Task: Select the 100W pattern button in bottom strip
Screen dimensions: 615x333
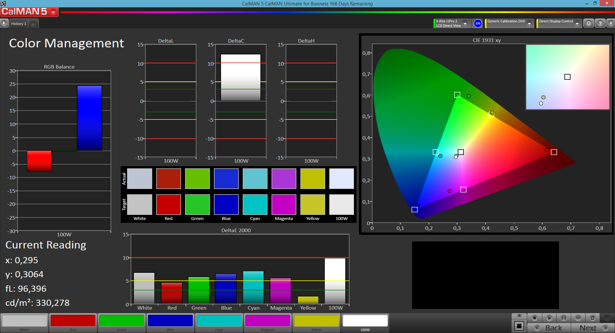Action: [365, 323]
